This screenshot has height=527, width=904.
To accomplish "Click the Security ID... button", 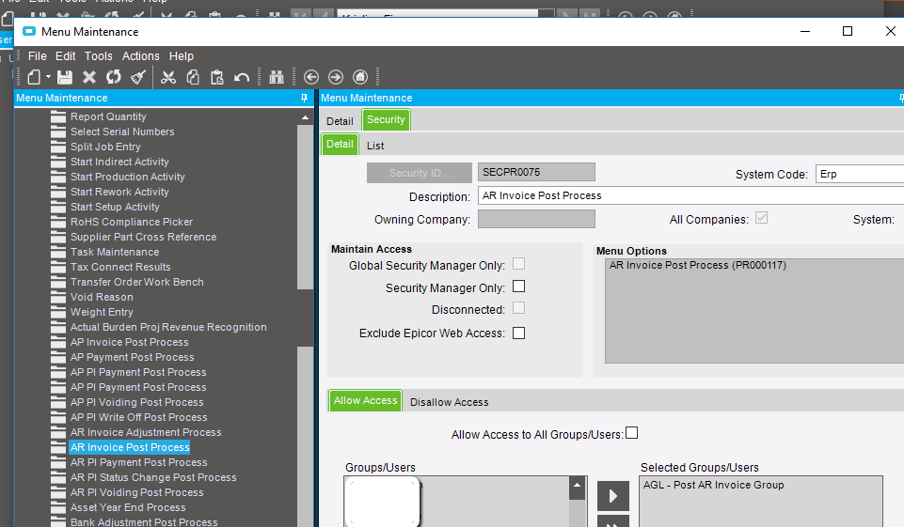I will click(419, 173).
